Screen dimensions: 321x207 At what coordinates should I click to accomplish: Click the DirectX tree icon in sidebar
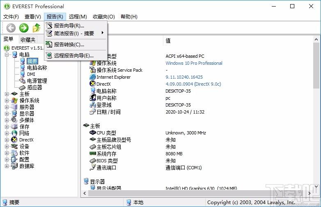click(14, 140)
